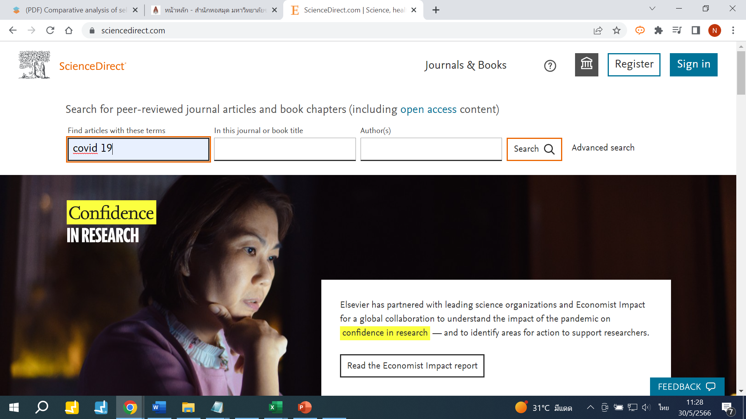Click the Author(s) input field
Image resolution: width=746 pixels, height=419 pixels.
(x=431, y=149)
